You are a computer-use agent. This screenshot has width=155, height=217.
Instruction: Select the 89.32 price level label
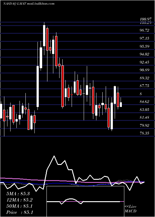pyautogui.click(x=145, y=78)
